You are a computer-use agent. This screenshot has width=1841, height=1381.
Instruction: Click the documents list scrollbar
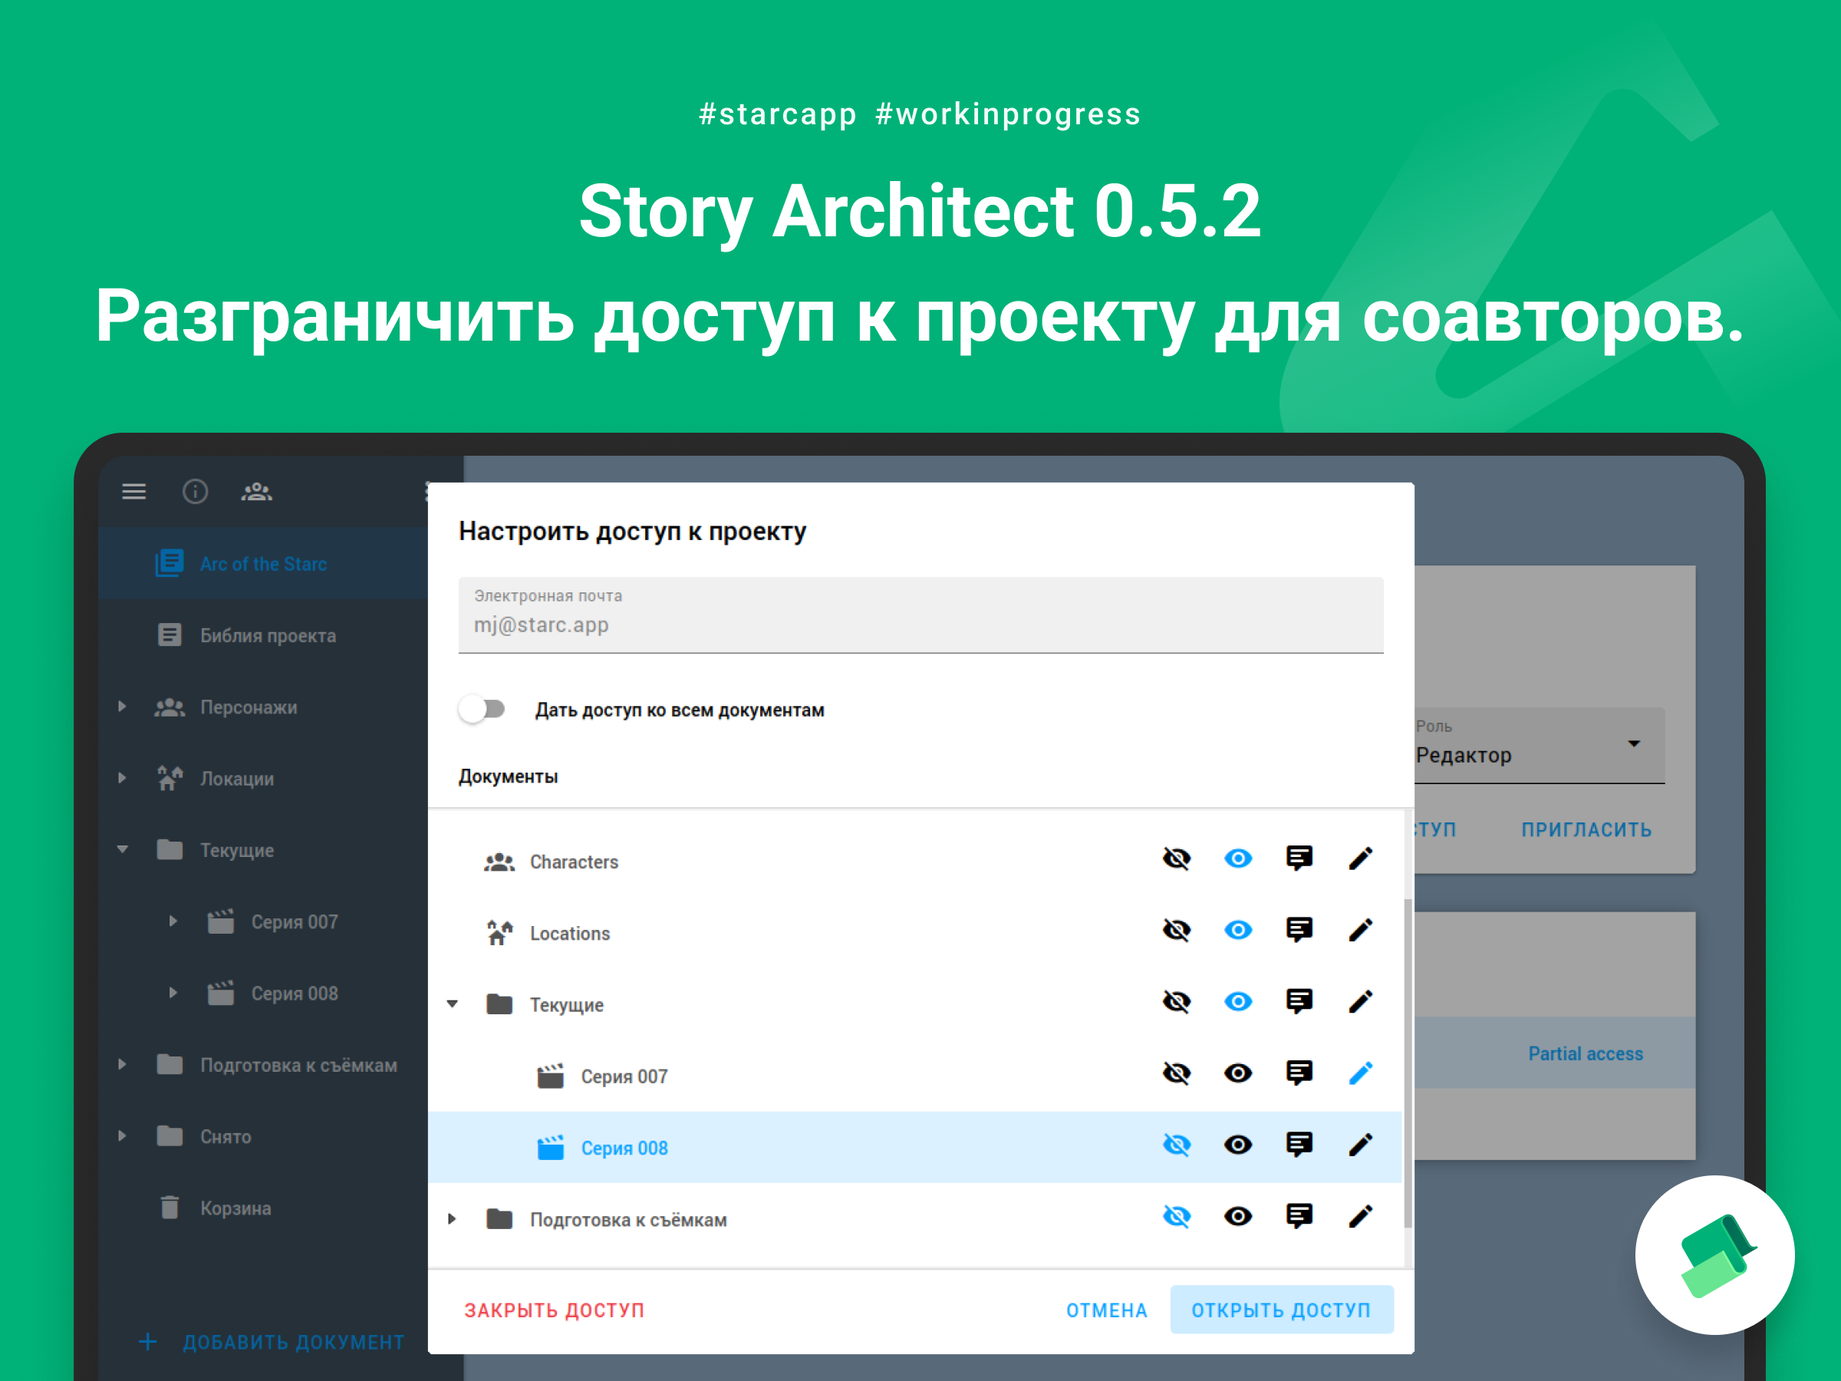[1408, 1063]
